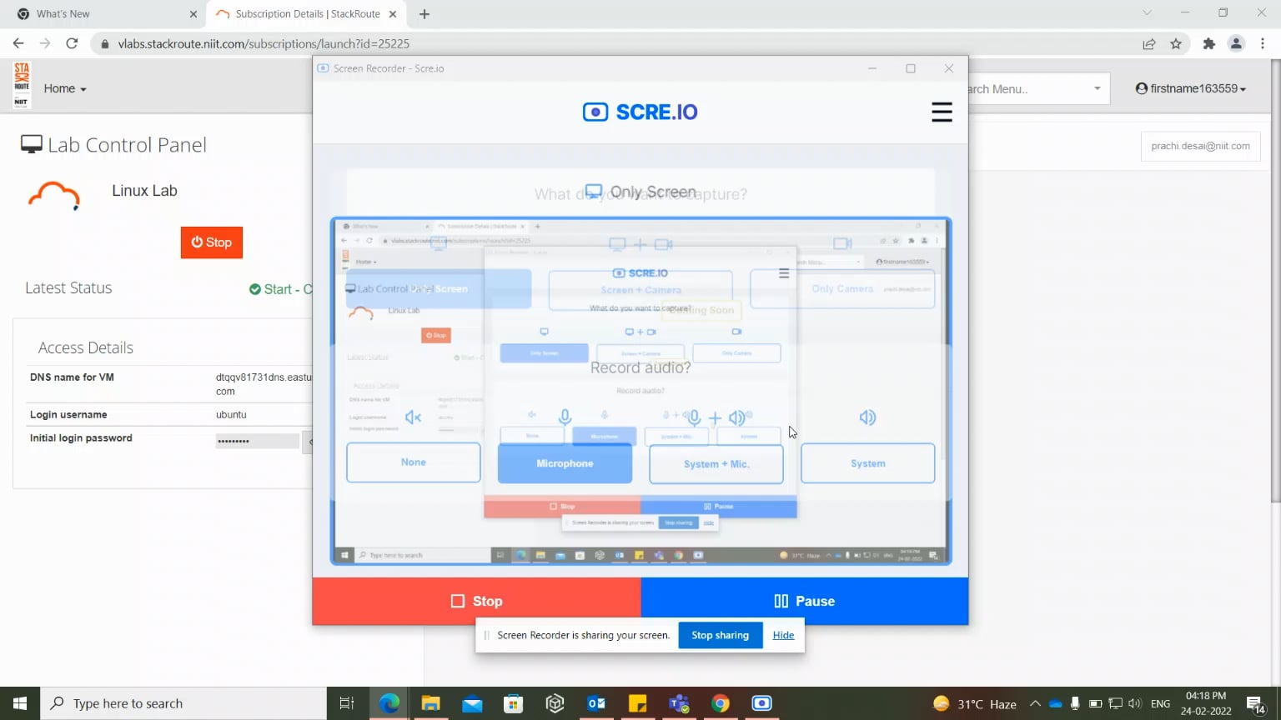Screen dimensions: 1281x720
Task: Open Microsoft Edge from the taskbar
Action: click(389, 703)
